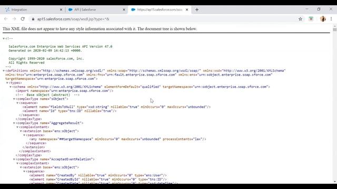337x189 pixels.
Task: Click the import namespace line
Action: tap(64, 91)
